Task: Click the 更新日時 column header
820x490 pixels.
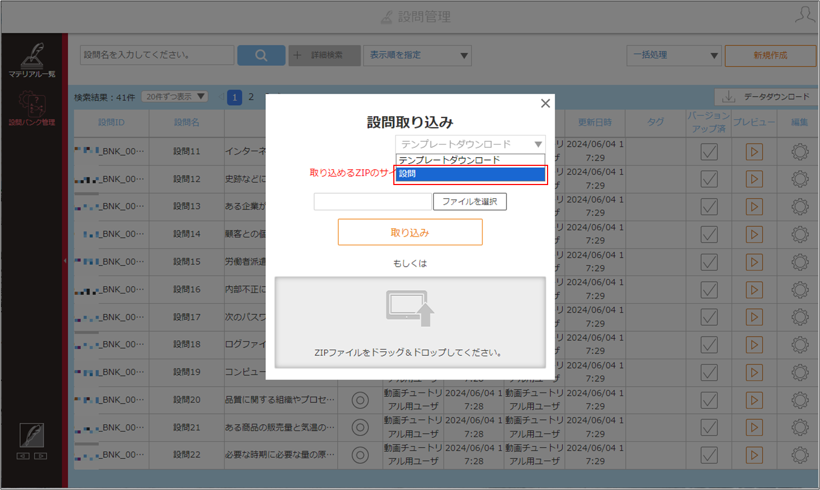Action: point(595,123)
